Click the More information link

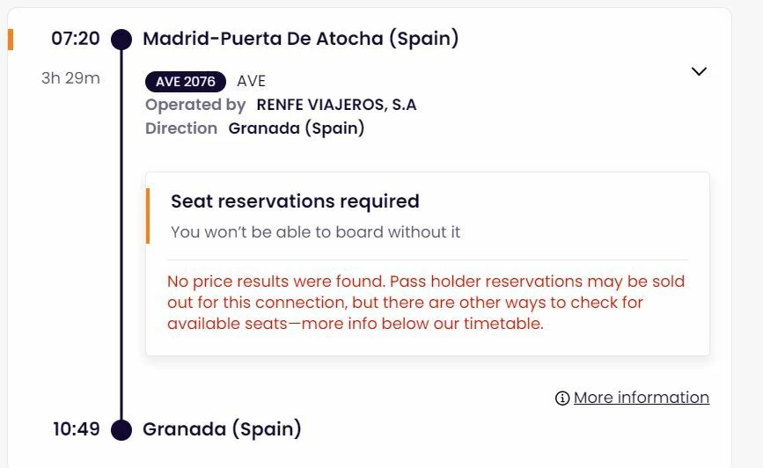[641, 398]
